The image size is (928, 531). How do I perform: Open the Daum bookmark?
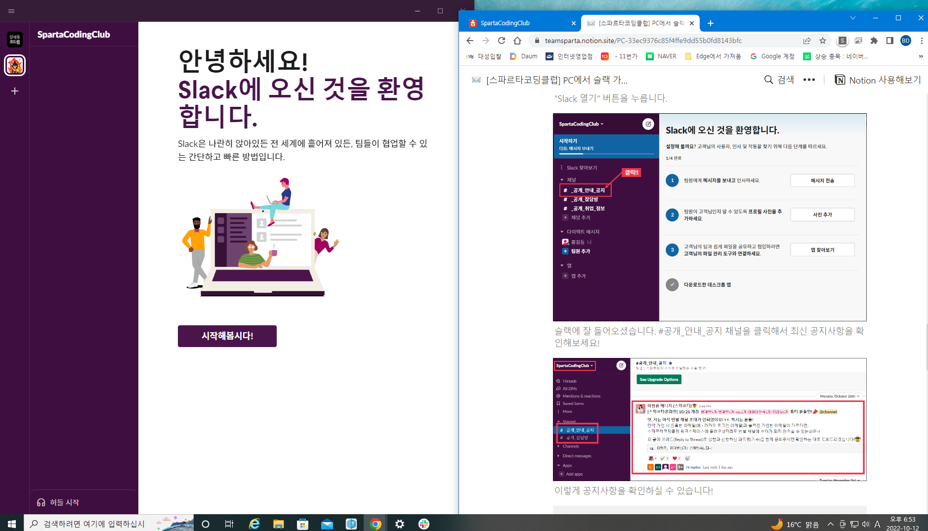523,56
